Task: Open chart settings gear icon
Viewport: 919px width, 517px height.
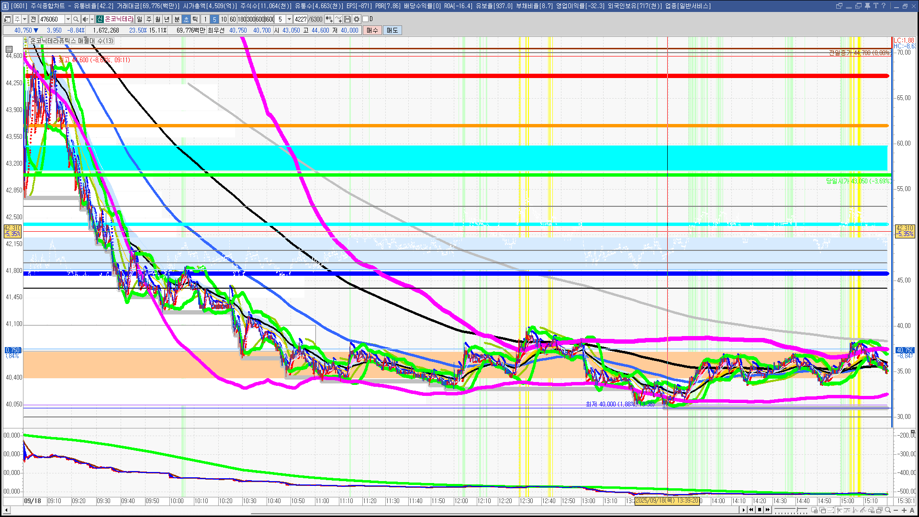Action: click(x=357, y=19)
